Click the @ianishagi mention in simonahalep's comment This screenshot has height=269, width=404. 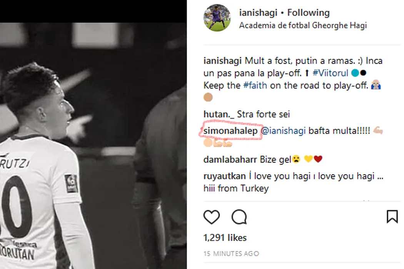click(x=284, y=131)
